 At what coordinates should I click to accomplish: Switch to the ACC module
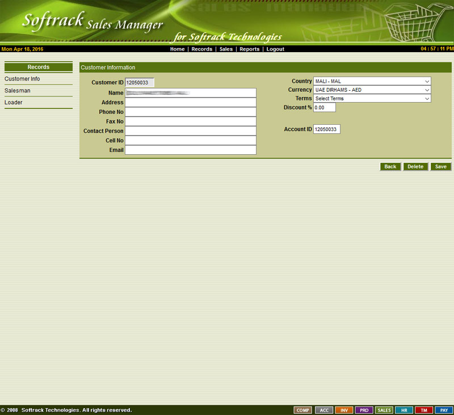(x=324, y=410)
